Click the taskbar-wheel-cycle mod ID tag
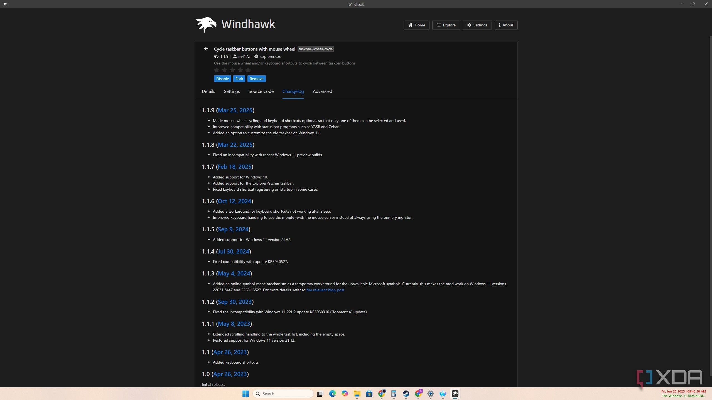The height and width of the screenshot is (400, 712). (x=316, y=49)
